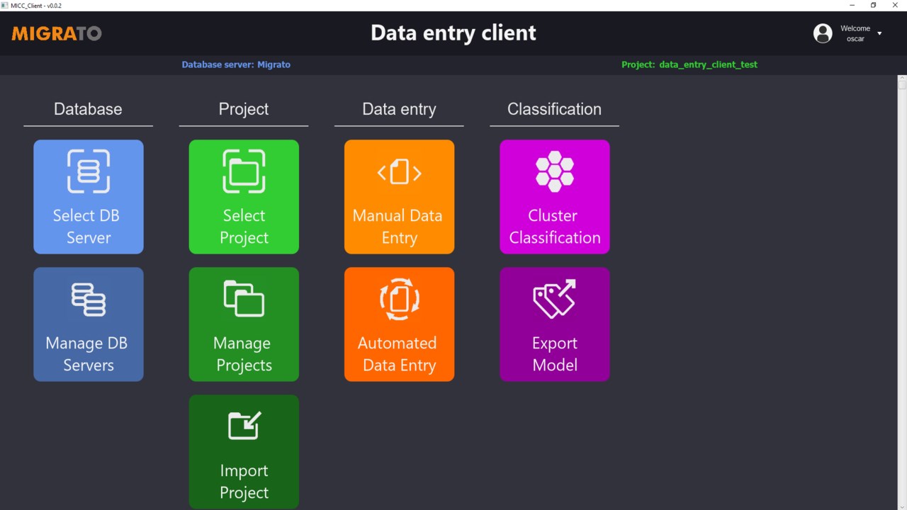907x510 pixels.
Task: Open the Manage DB Servers tile
Action: [89, 324]
